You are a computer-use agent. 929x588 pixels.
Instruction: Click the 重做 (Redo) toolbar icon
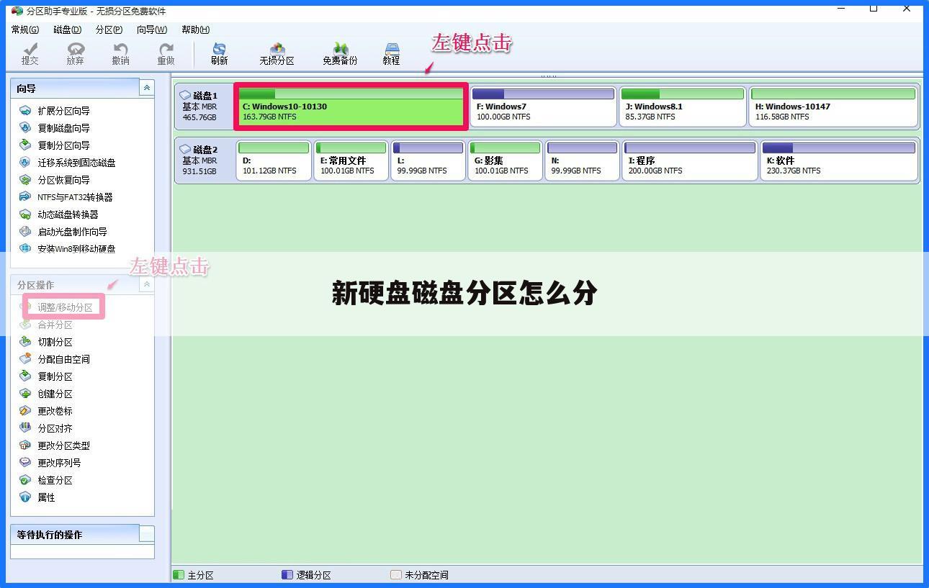[x=166, y=53]
